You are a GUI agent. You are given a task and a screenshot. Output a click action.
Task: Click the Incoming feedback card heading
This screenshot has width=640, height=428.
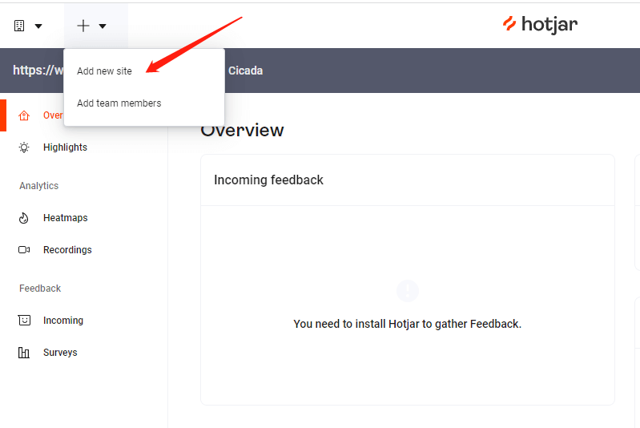(x=268, y=180)
